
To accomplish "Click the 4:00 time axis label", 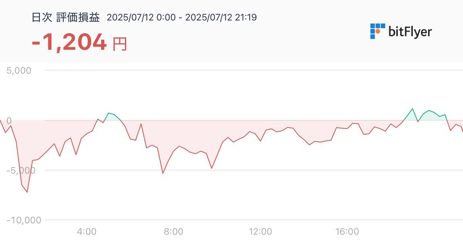I will (x=87, y=232).
